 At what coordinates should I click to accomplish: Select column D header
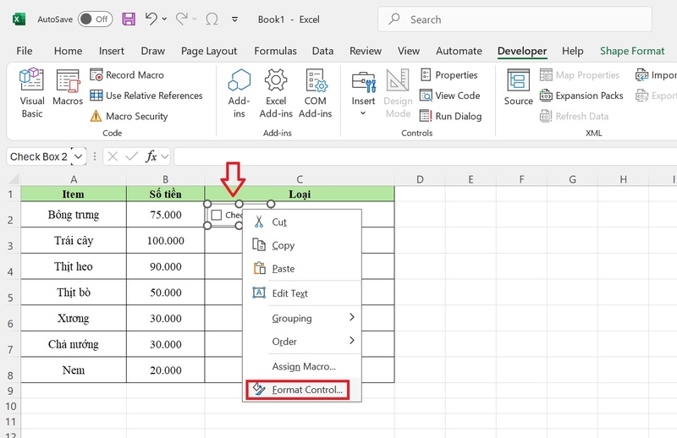pos(420,179)
